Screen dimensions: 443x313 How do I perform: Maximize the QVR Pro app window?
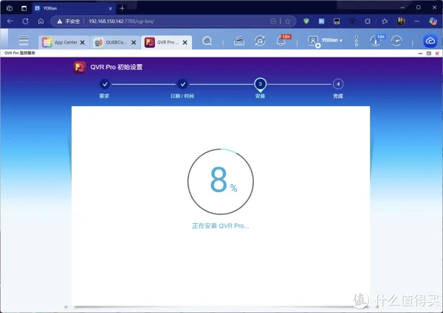coord(429,53)
